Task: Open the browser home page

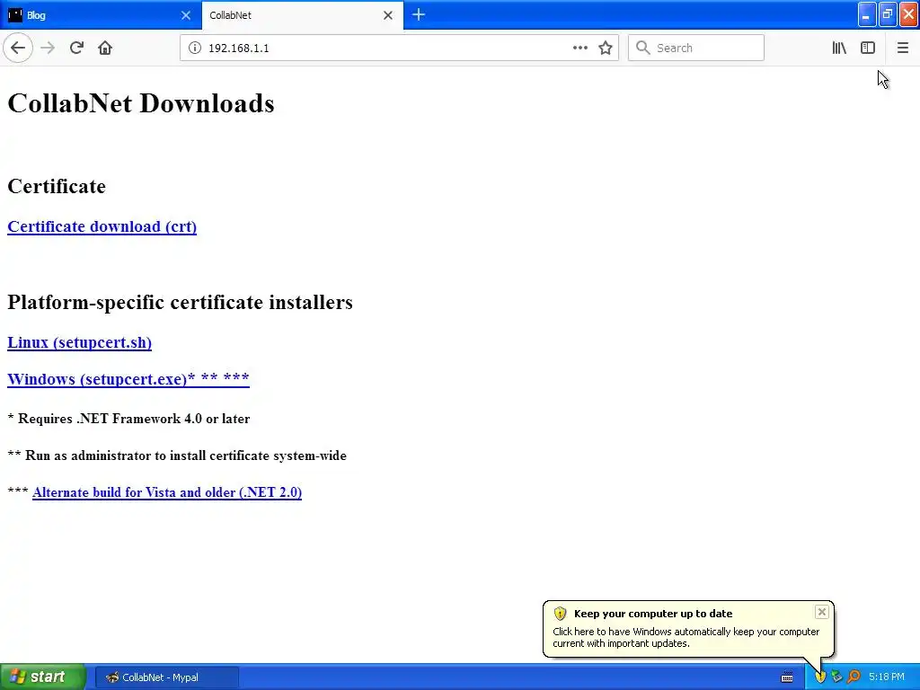Action: pos(105,49)
